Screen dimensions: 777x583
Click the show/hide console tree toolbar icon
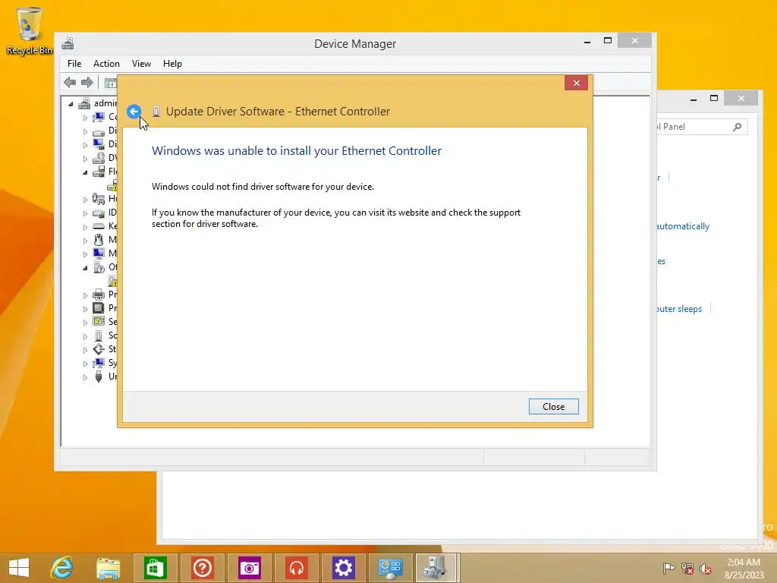pos(111,83)
